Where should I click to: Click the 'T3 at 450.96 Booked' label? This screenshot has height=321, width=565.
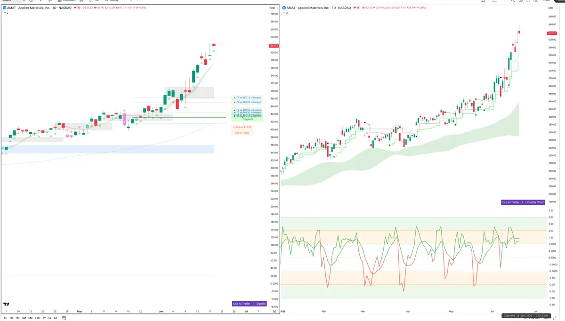[247, 110]
